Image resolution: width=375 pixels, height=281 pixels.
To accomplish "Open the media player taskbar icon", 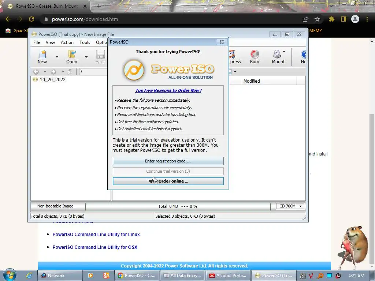I will (x=91, y=275).
